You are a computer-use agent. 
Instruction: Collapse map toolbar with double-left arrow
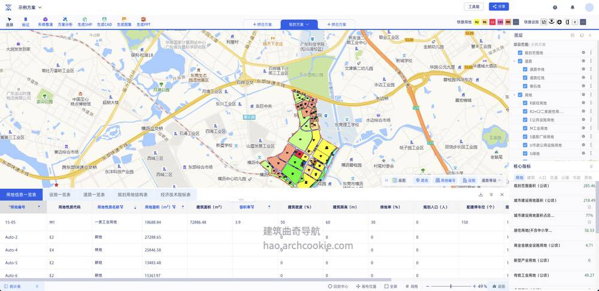[386, 180]
